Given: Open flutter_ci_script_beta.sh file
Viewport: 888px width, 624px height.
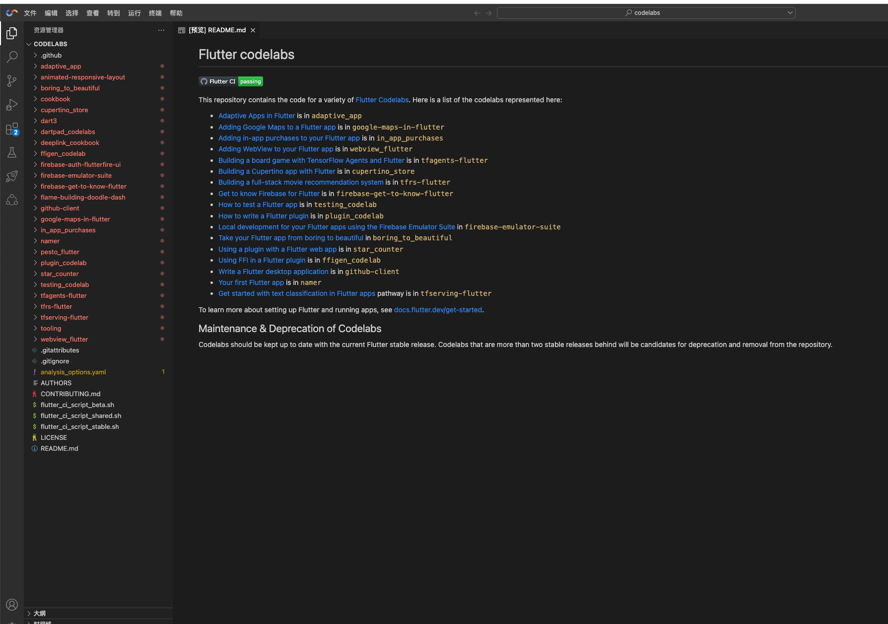Looking at the screenshot, I should point(98,405).
